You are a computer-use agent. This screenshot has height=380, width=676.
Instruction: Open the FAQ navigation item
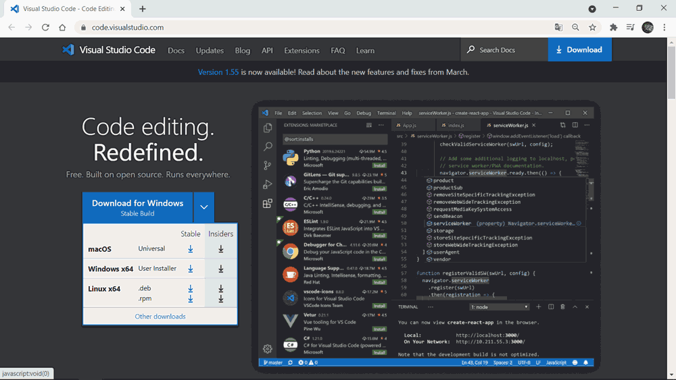[x=338, y=51]
